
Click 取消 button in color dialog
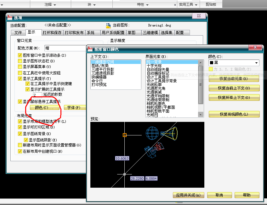point(219,195)
